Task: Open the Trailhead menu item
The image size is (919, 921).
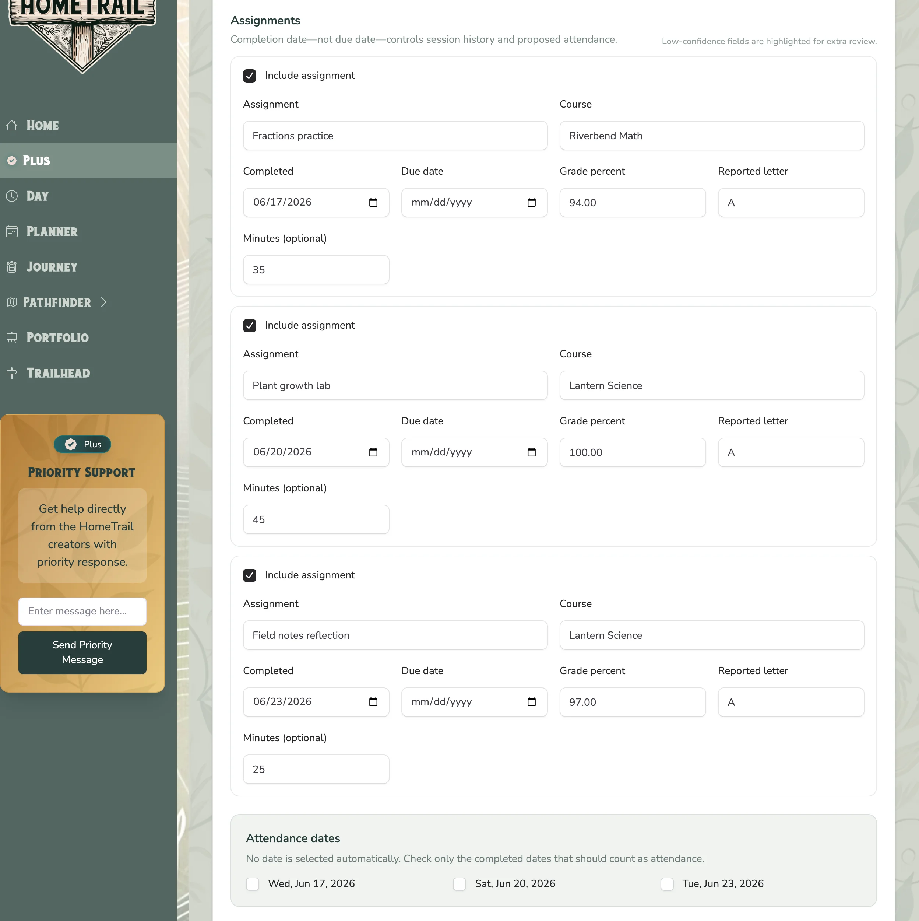Action: click(x=88, y=373)
